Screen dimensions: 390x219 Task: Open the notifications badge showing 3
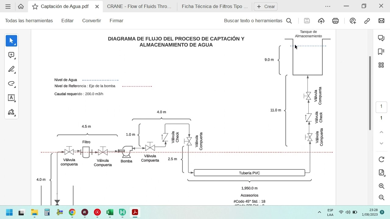(x=382, y=212)
